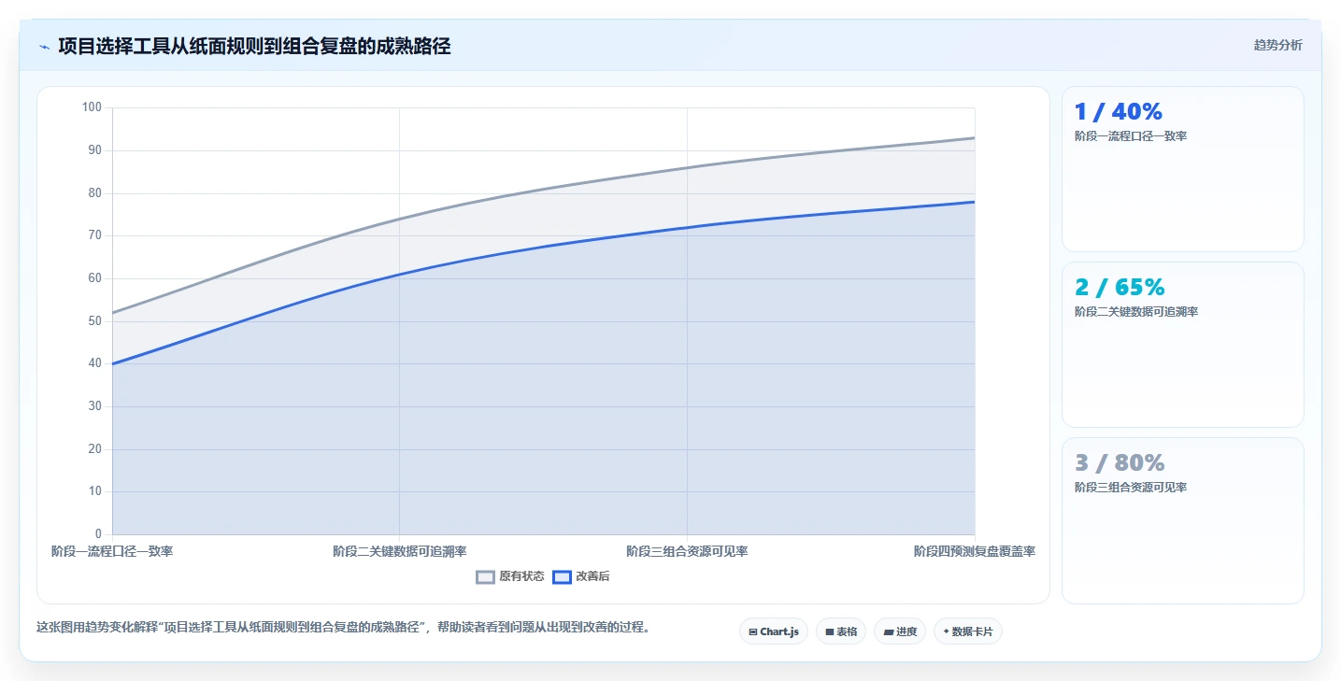Click the blue 改善后 legend swatch
The height and width of the screenshot is (681, 1341).
tap(562, 576)
